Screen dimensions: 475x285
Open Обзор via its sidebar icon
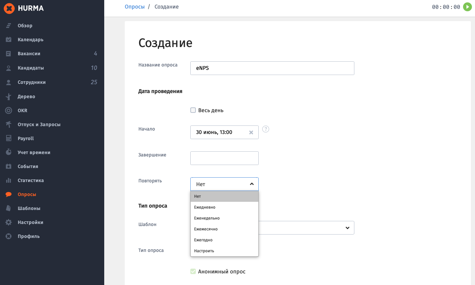click(x=9, y=26)
